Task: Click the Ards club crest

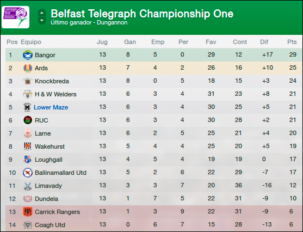Action: pos(27,68)
